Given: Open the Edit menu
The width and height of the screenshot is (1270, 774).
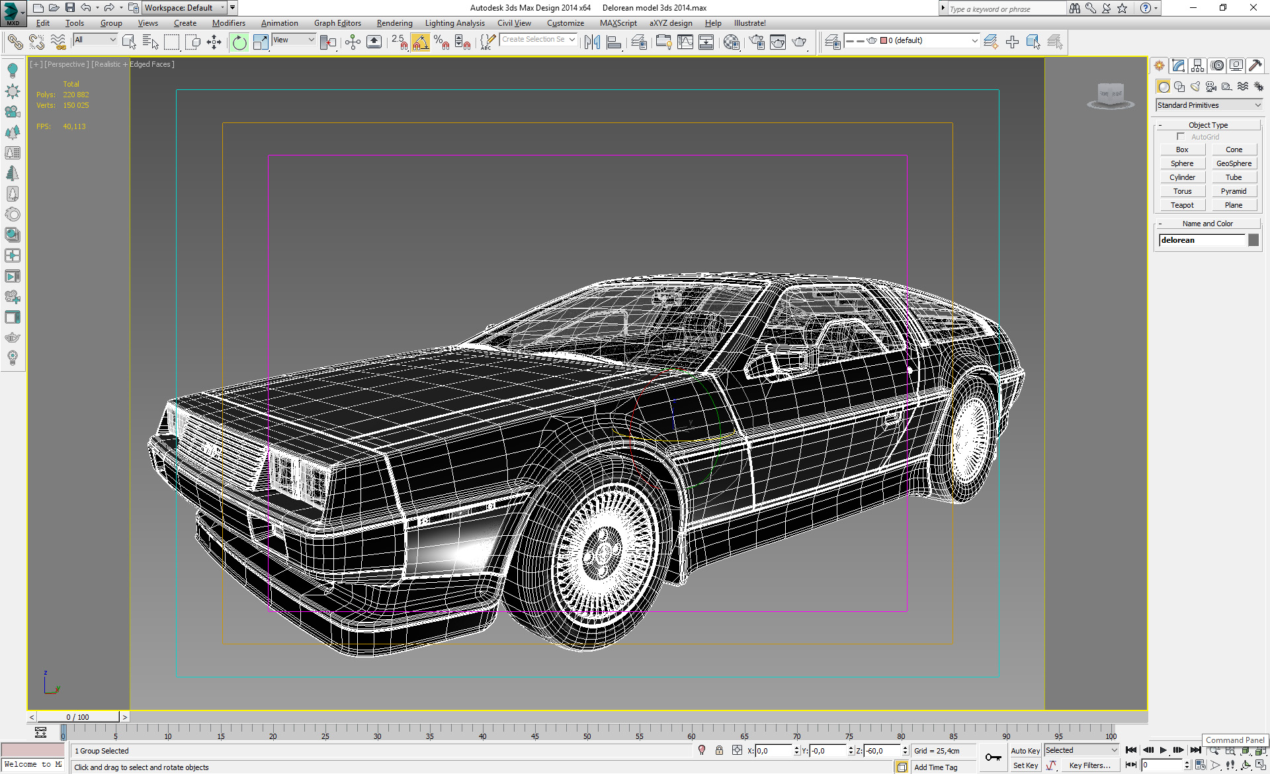Looking at the screenshot, I should click(43, 23).
